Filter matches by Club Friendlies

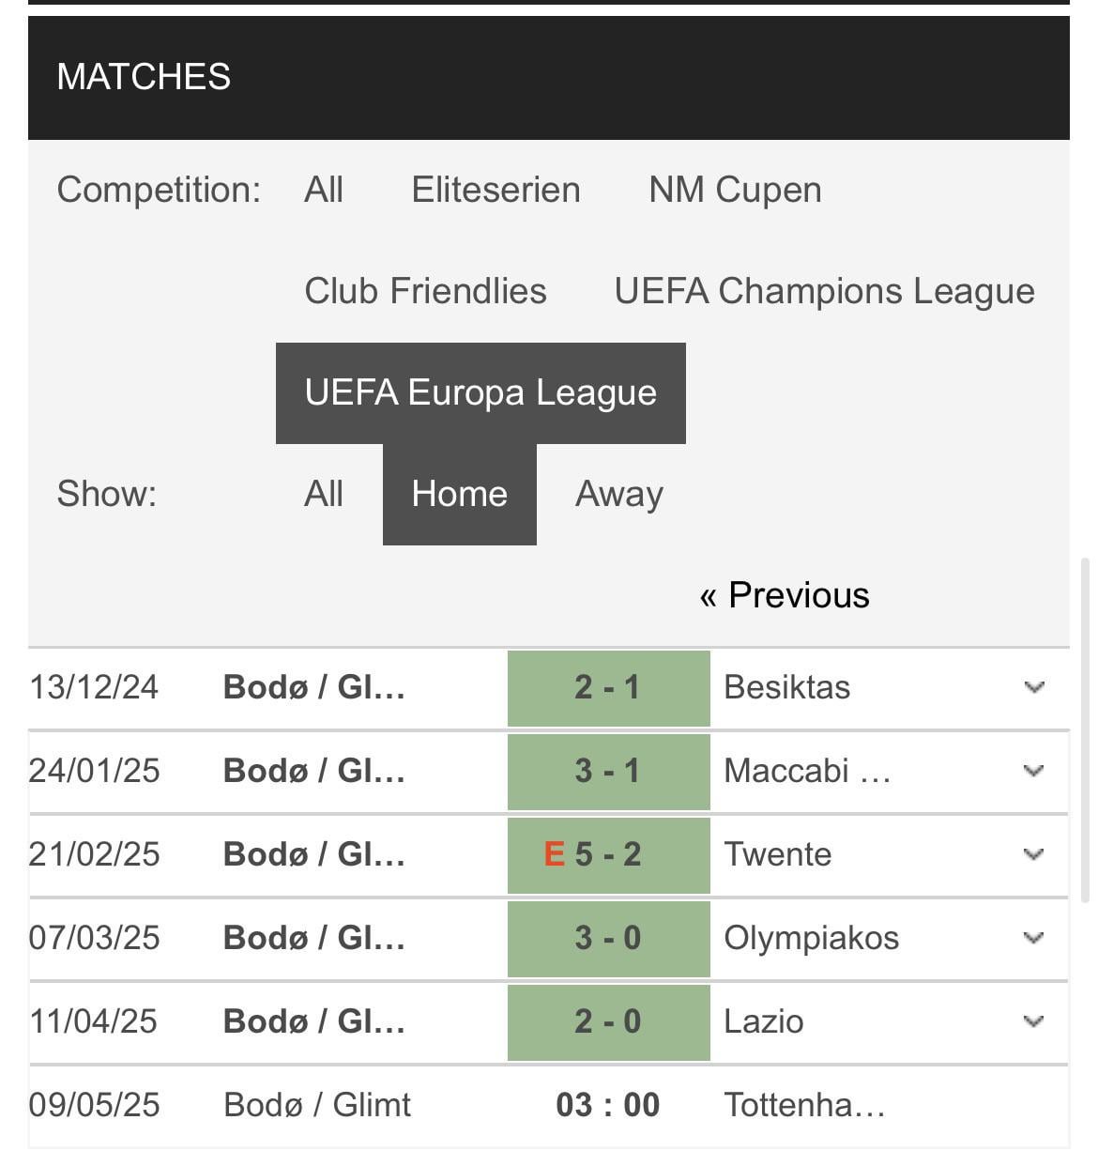pos(425,291)
